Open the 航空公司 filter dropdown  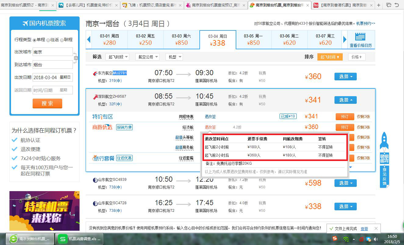pyautogui.click(x=147, y=57)
